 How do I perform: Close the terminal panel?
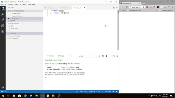117,56
